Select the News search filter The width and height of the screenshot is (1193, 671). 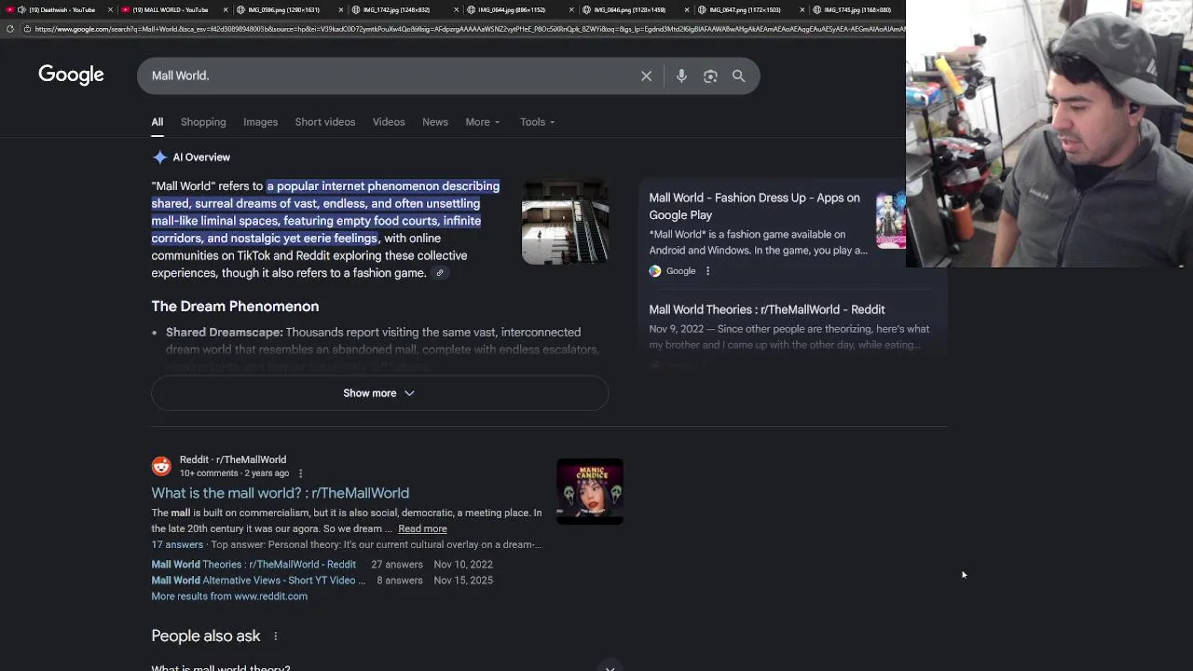435,122
